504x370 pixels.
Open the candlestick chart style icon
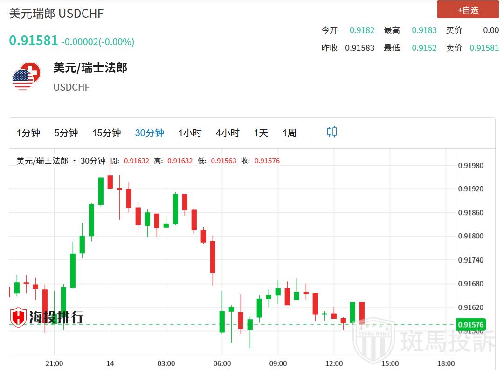[331, 132]
